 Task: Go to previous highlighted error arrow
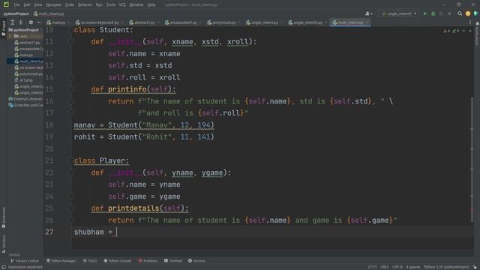click(x=463, y=31)
